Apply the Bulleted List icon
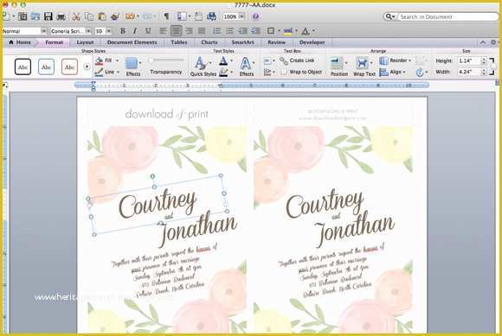 tap(229, 30)
